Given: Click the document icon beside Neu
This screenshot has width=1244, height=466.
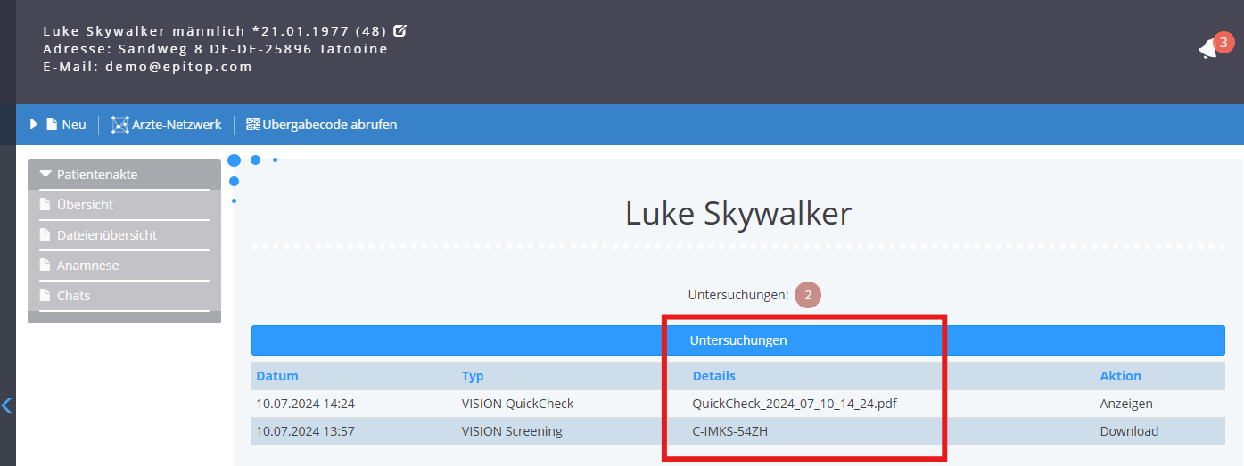Looking at the screenshot, I should click(x=52, y=125).
